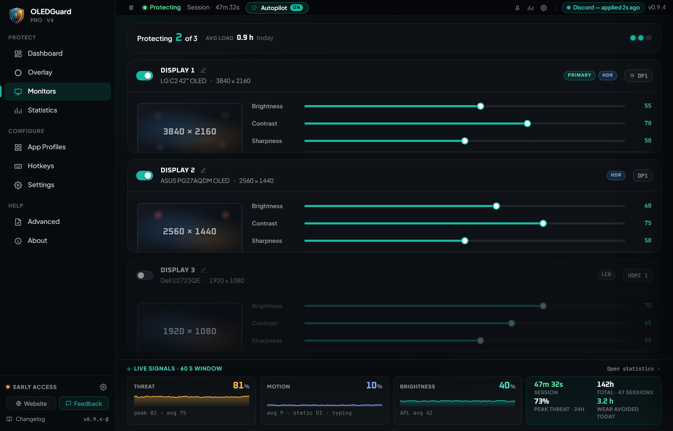
Task: Go to Dashboard
Action: pos(57,53)
